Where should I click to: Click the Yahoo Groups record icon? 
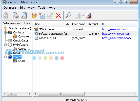(x=36, y=38)
